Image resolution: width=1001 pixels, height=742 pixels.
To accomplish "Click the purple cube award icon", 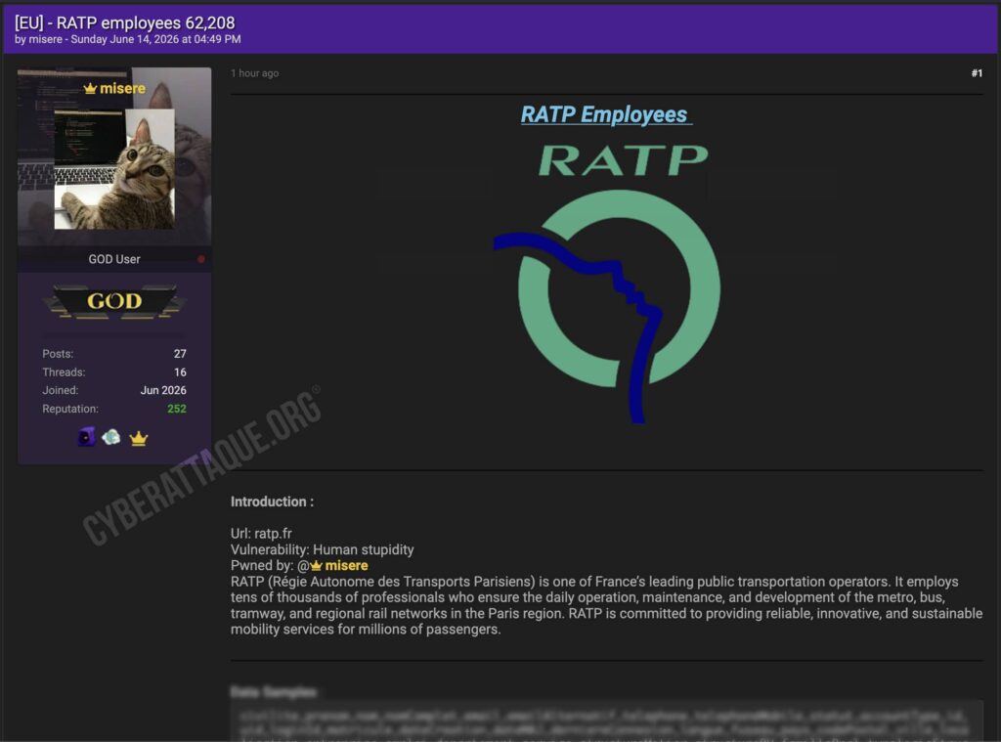I will [x=86, y=437].
